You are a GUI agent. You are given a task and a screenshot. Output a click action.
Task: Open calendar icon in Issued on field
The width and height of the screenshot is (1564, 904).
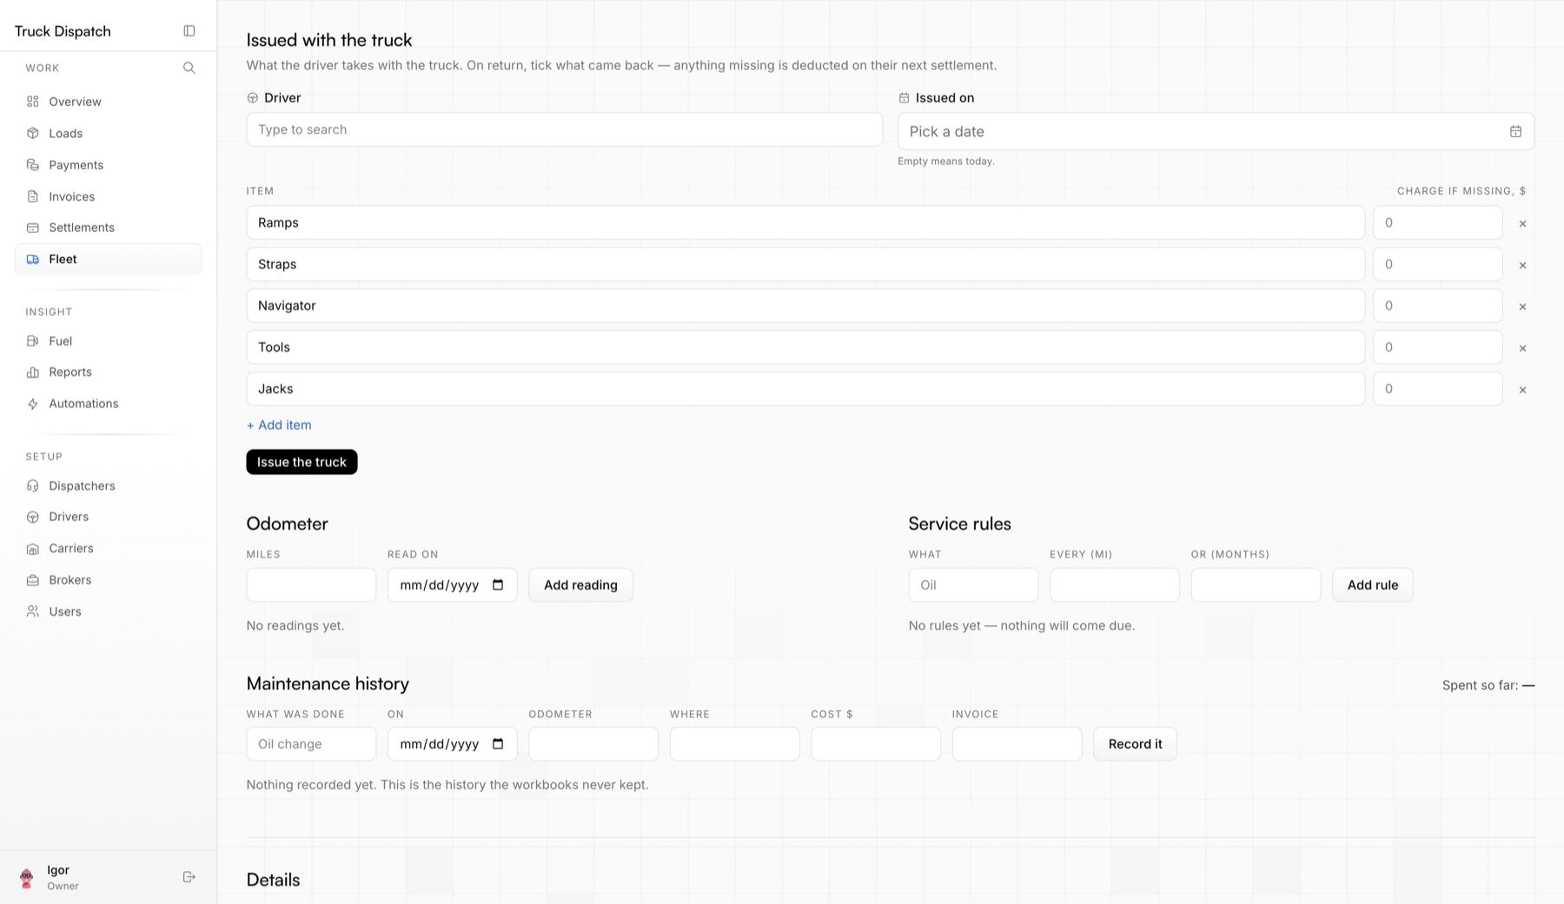click(x=1515, y=131)
